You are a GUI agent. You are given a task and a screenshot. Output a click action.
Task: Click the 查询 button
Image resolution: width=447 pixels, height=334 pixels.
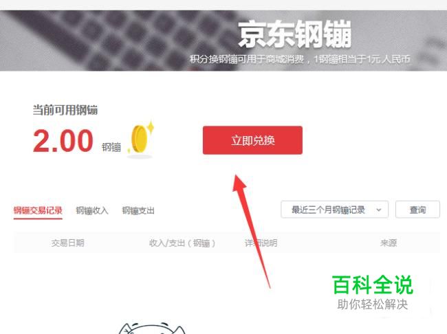click(417, 210)
